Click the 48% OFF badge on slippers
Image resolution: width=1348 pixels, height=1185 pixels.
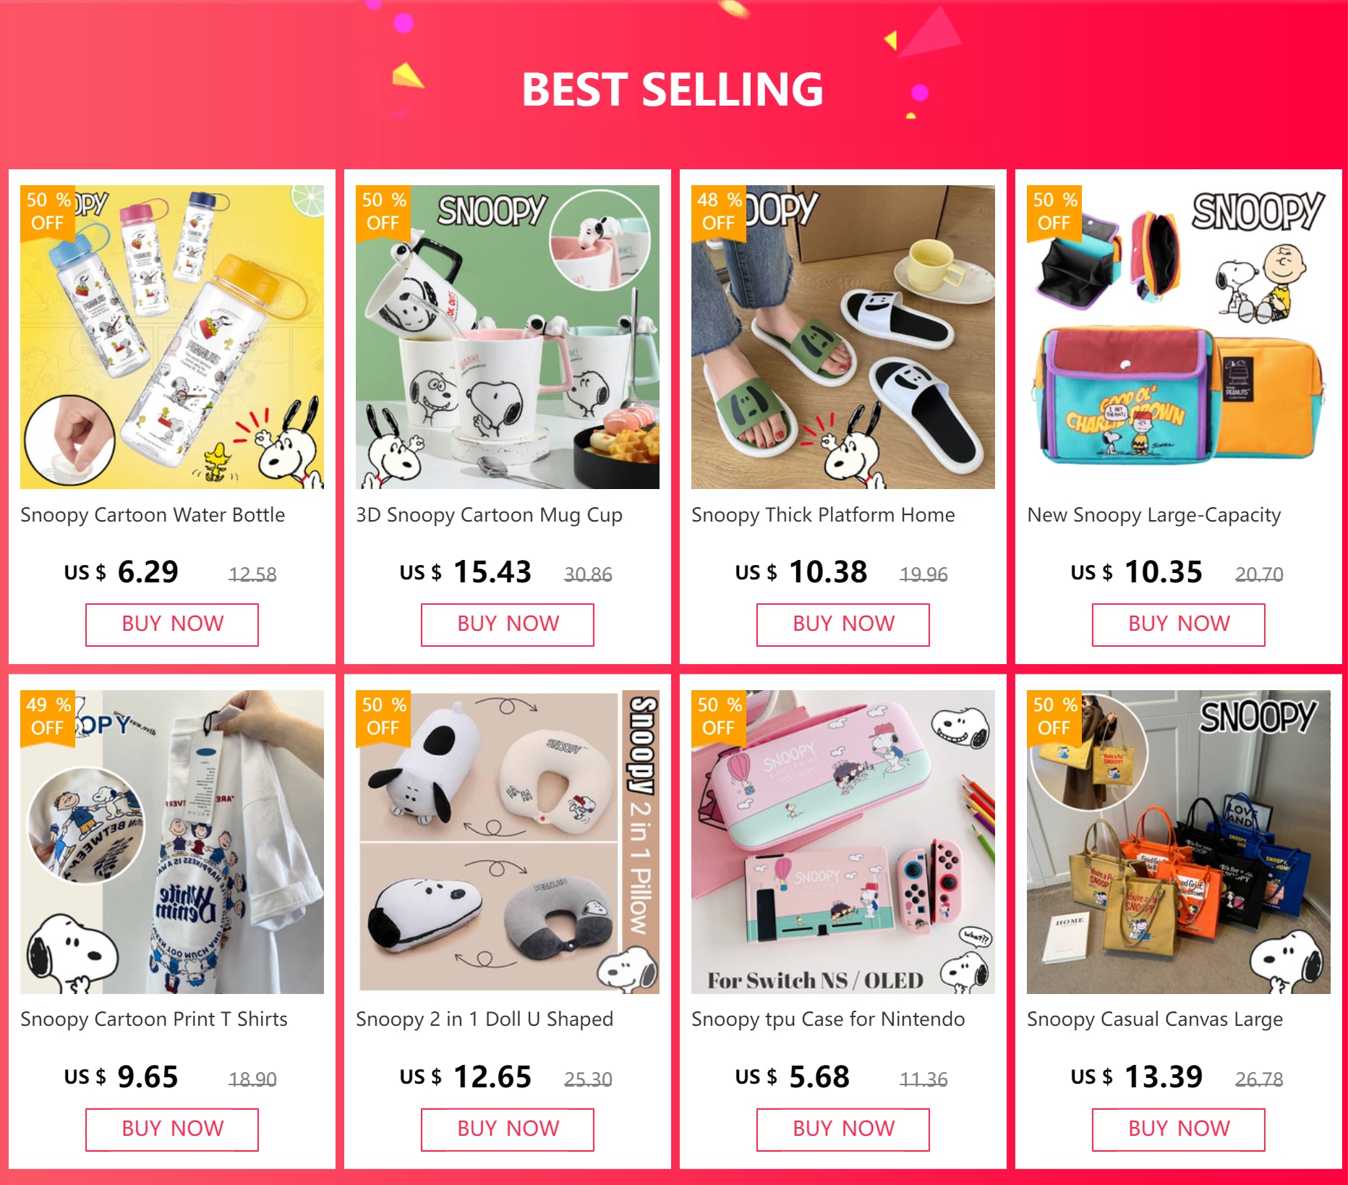tap(719, 213)
